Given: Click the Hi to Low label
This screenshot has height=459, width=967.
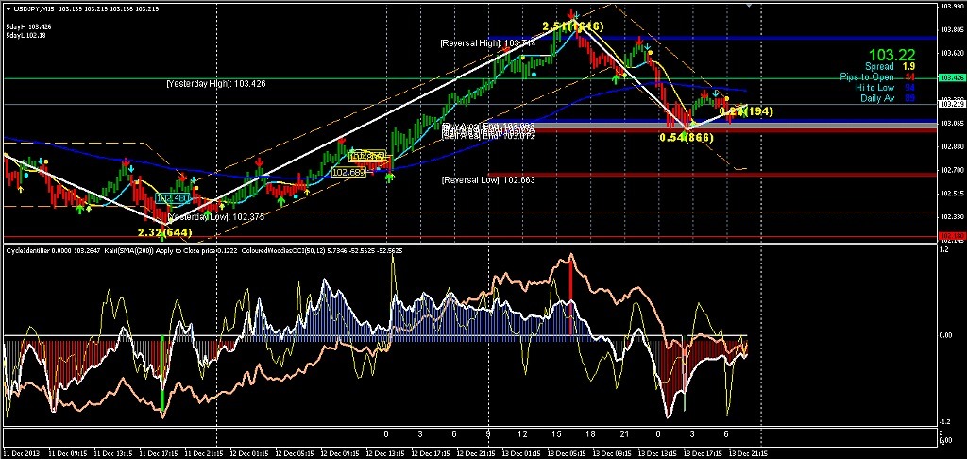Looking at the screenshot, I should 875,88.
